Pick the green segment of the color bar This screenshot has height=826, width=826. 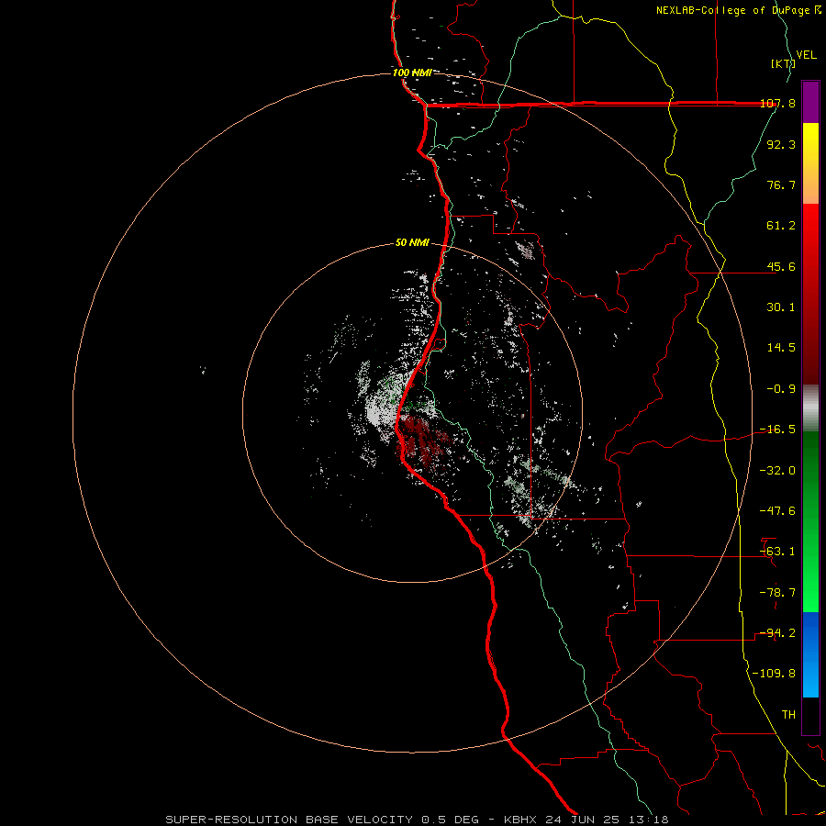pos(810,521)
